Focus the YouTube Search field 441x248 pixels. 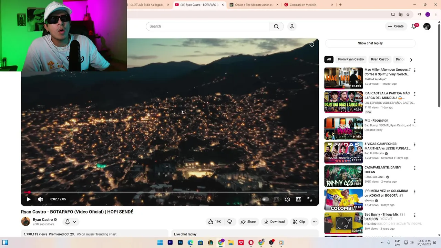click(x=207, y=26)
